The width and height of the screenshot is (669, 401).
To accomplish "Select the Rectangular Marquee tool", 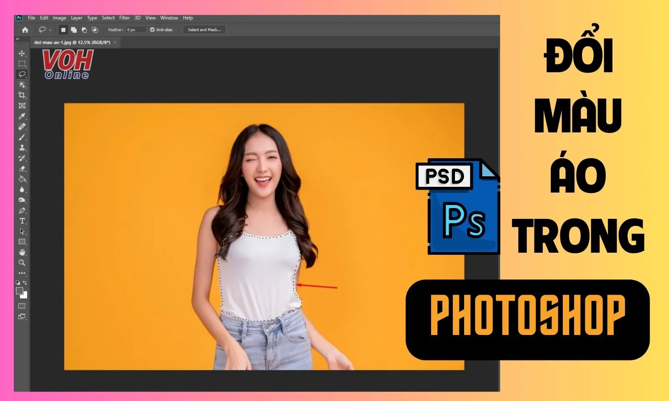I will click(22, 64).
